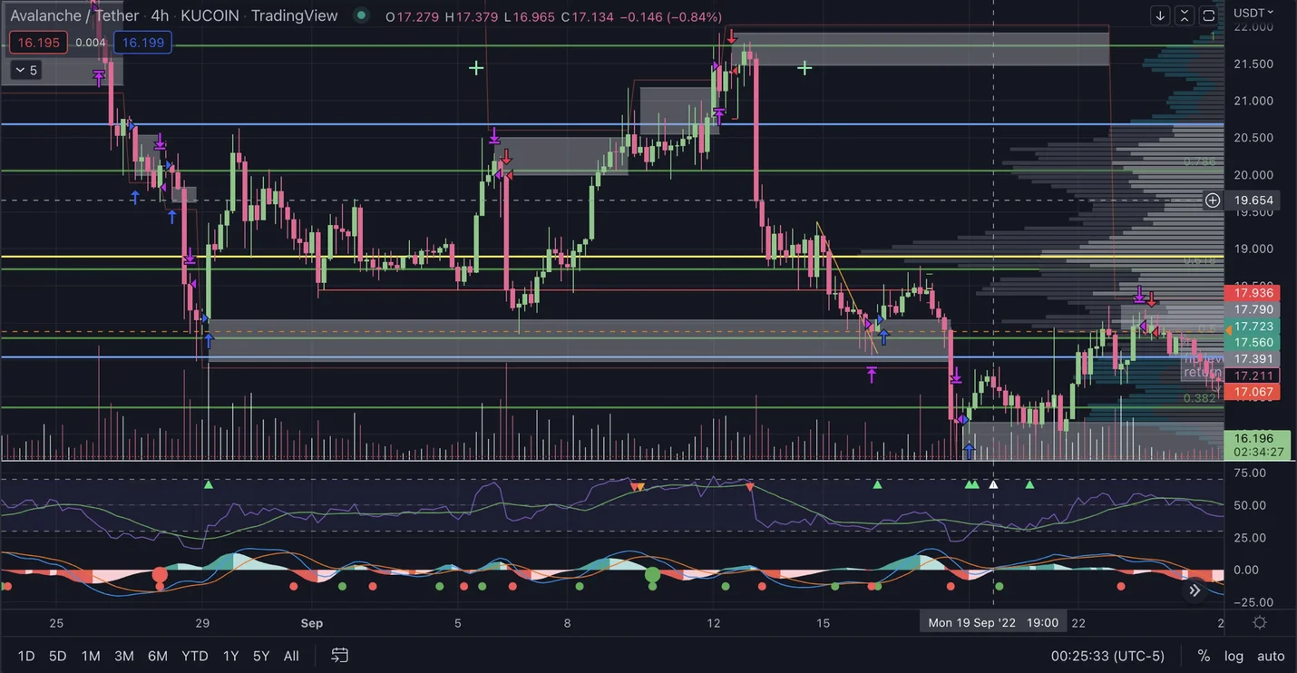The width and height of the screenshot is (1297, 673).
Task: Select the 1M time range
Action: coord(91,656)
